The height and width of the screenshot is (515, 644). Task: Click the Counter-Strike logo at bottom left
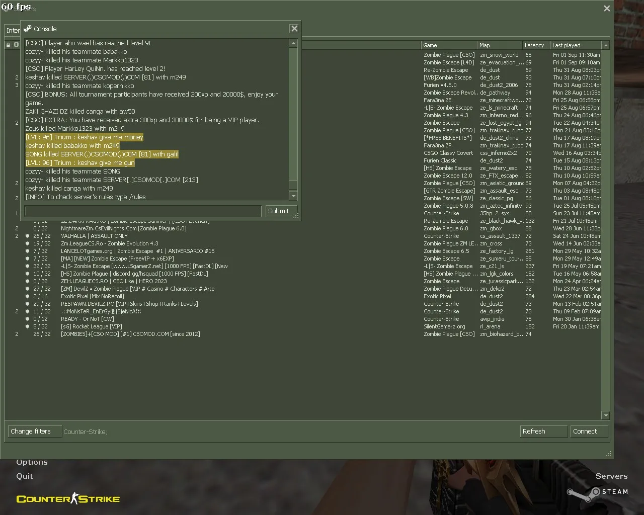pos(68,499)
